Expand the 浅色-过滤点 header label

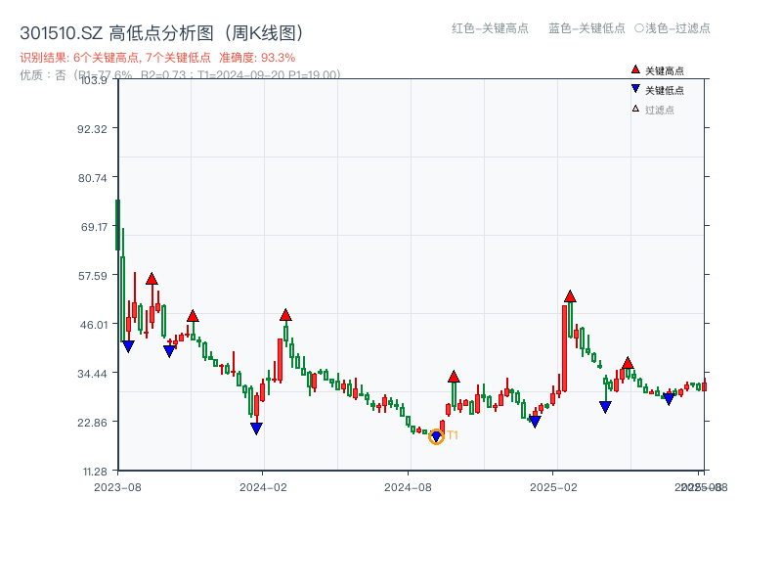[x=669, y=29]
